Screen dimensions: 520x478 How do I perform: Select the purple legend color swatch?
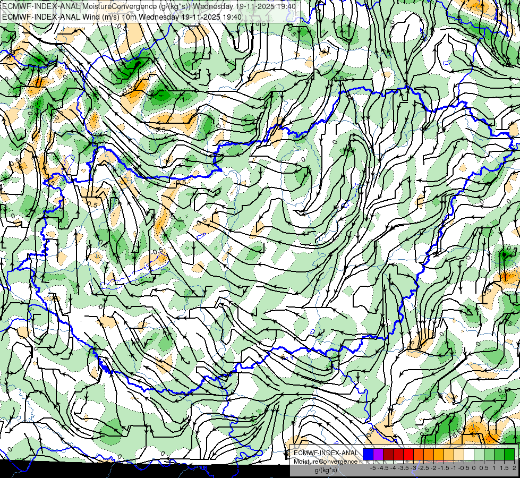(378, 454)
